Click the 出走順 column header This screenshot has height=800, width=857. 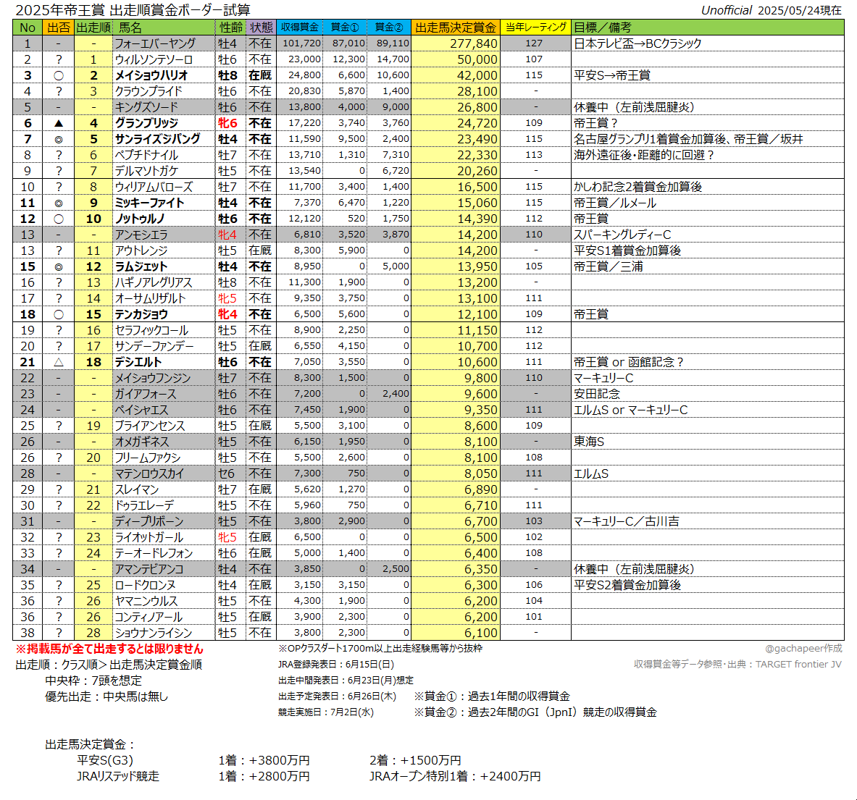pos(93,28)
